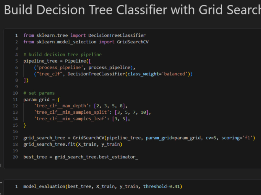Click the closing brace on line 15

25,125
